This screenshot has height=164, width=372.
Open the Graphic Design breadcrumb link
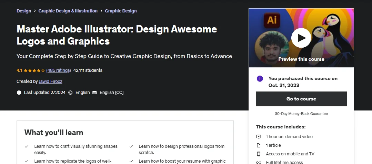(x=121, y=11)
